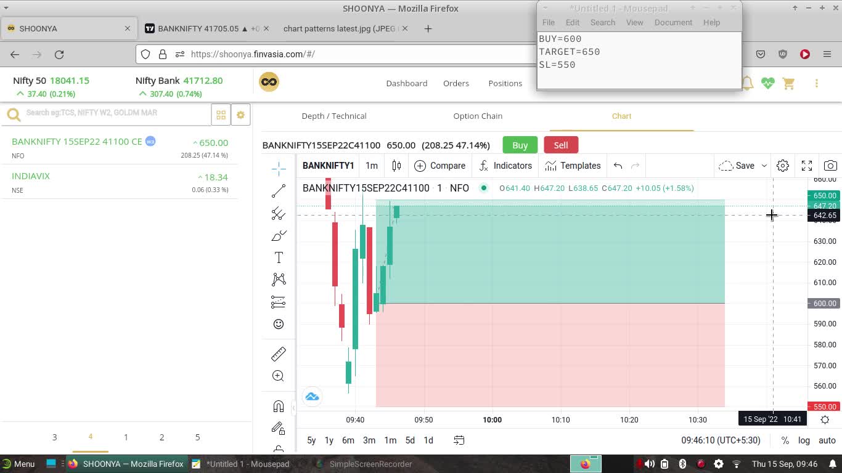Set chart range to 1d
The height and width of the screenshot is (473, 842).
[x=428, y=440]
